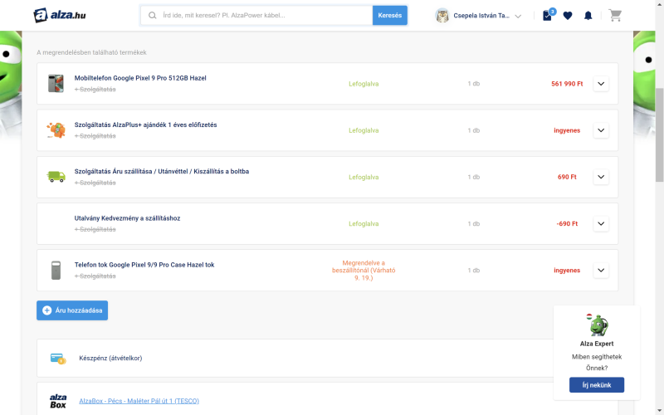Open the AlzaBox Pécs Maléter Pál link

coord(139,401)
